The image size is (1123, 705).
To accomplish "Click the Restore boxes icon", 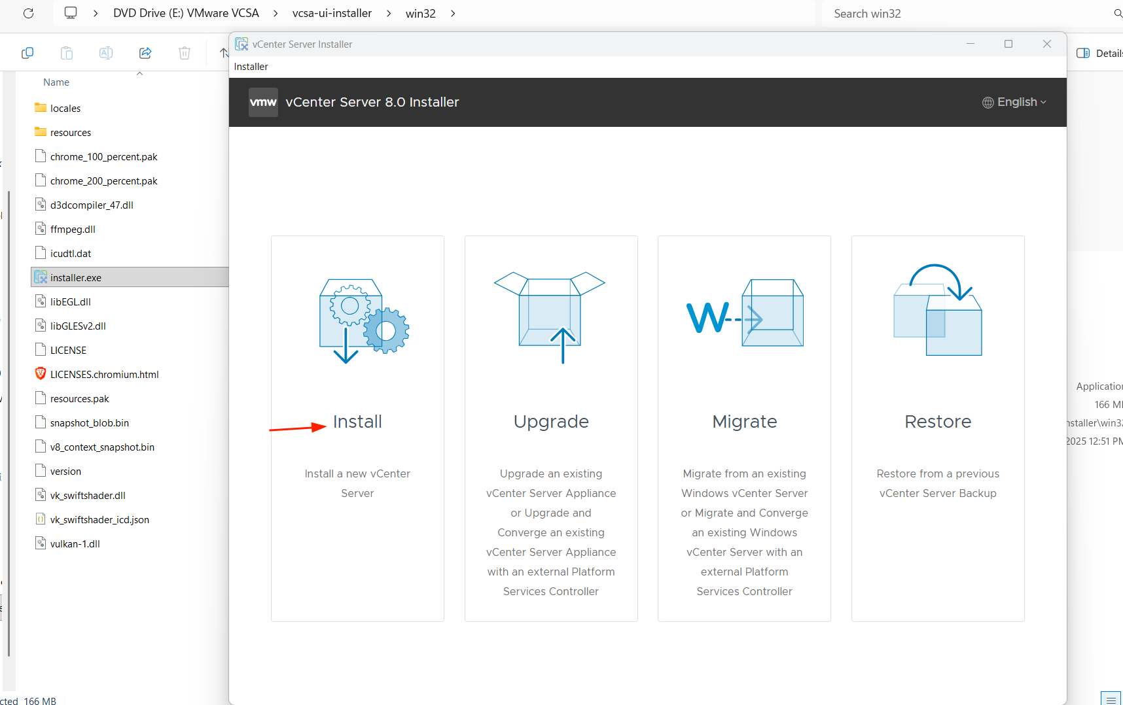I will pyautogui.click(x=938, y=310).
